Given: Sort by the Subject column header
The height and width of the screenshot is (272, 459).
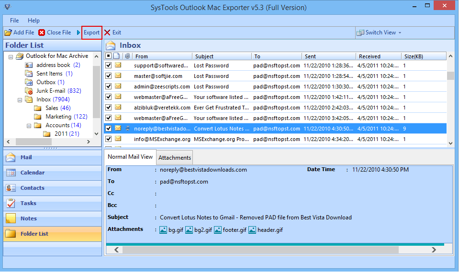Looking at the screenshot, I should tap(222, 56).
